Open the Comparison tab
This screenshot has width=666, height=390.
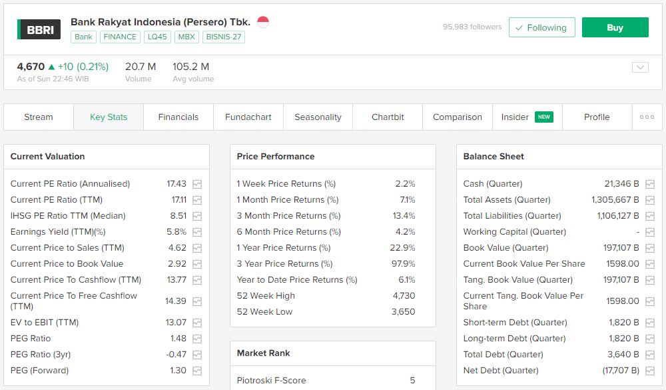458,117
